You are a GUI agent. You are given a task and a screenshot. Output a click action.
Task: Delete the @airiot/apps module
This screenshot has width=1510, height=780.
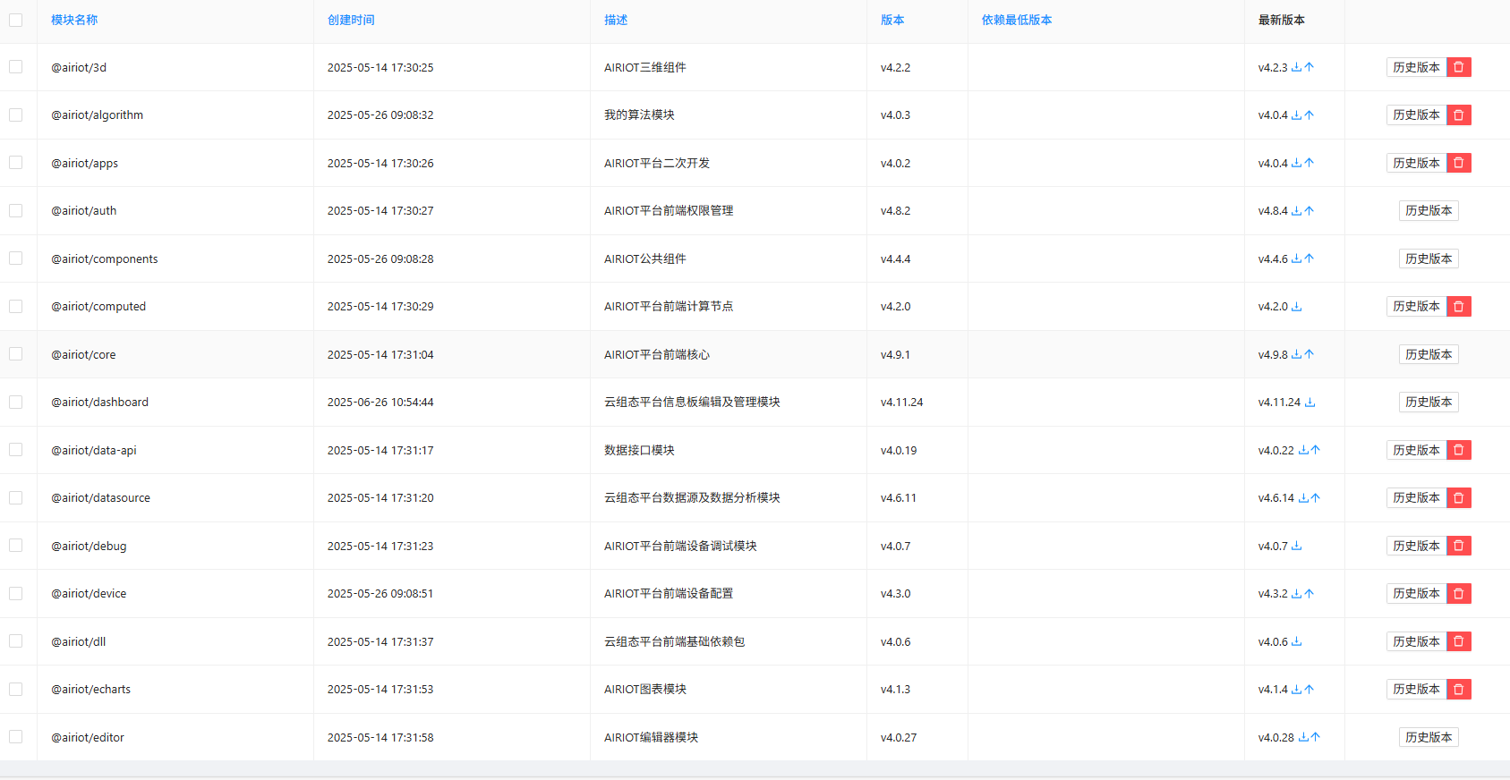[x=1459, y=163]
